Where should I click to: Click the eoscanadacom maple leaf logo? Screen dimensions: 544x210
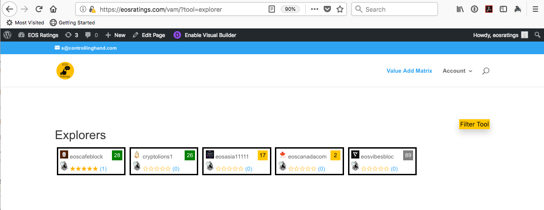pos(283,154)
